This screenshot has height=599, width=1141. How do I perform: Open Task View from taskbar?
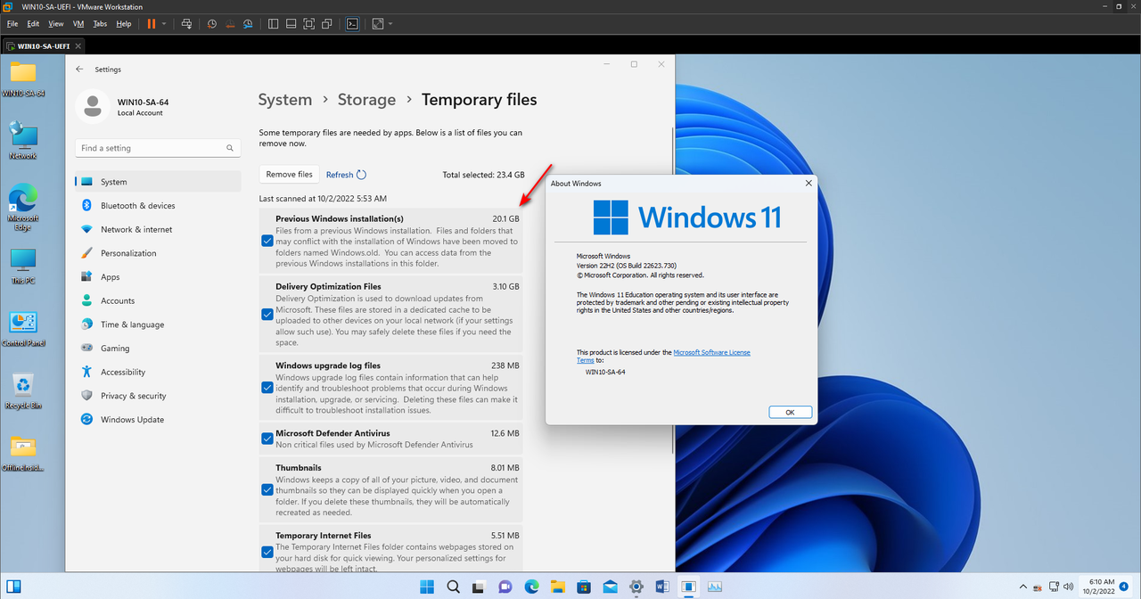tap(480, 587)
